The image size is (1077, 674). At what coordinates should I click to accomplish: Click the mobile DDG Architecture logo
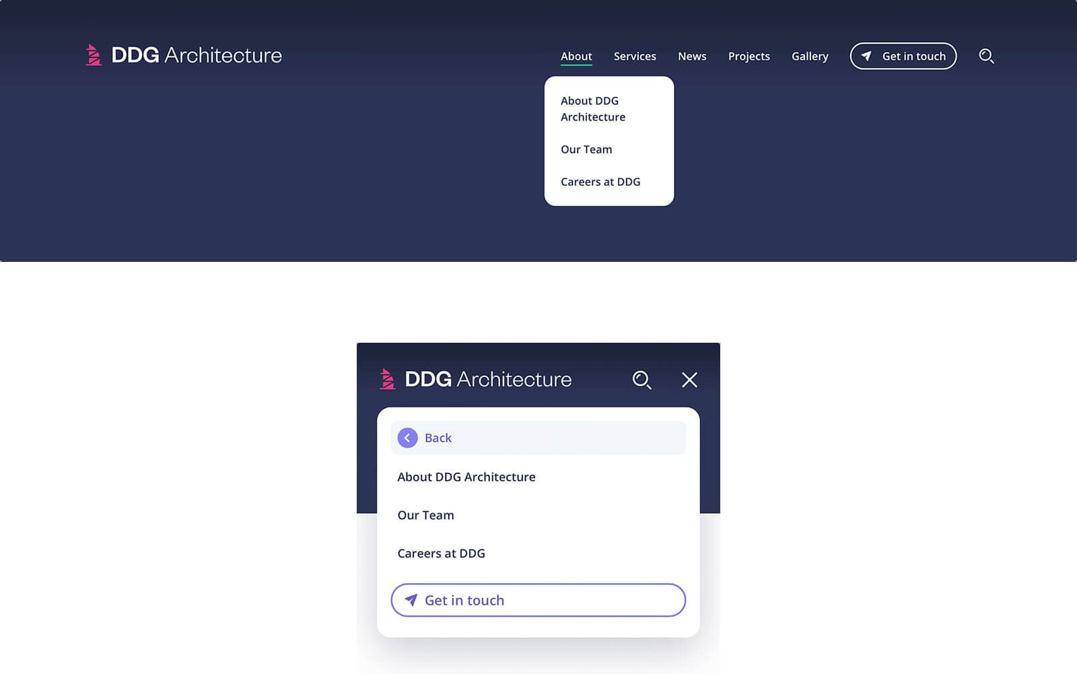point(475,379)
